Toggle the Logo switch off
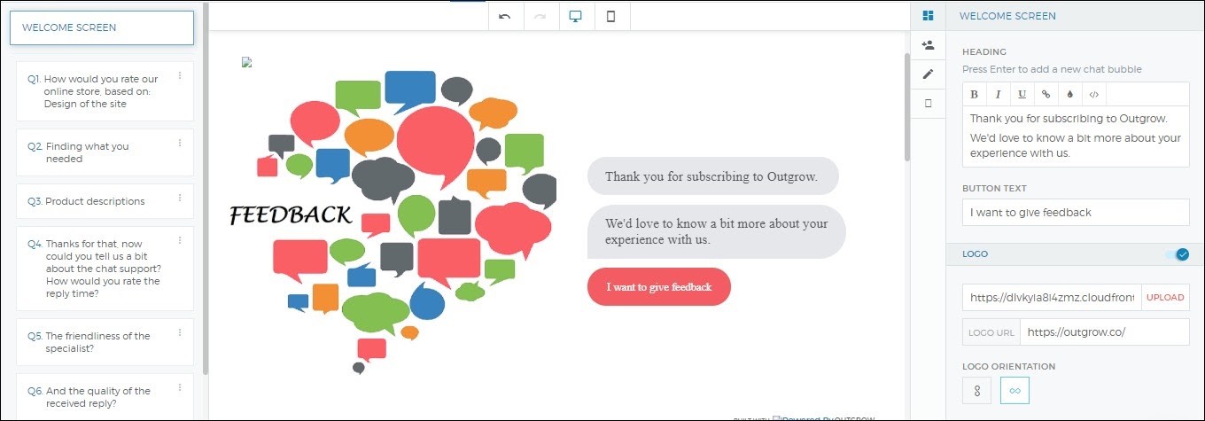 pyautogui.click(x=1178, y=254)
